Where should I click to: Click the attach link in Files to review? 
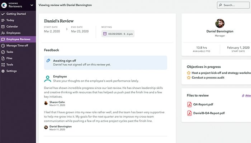tap(245, 95)
